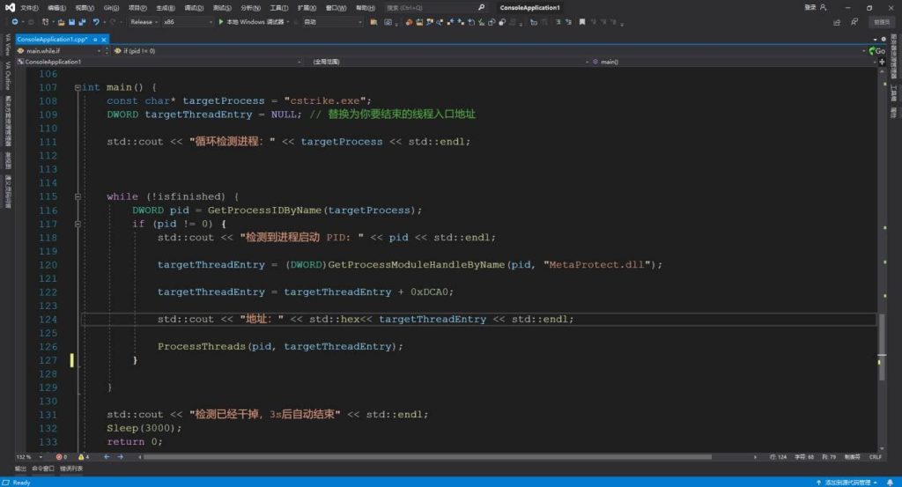Click the Go button in navigation bar
This screenshot has width=902, height=487.
click(x=878, y=51)
